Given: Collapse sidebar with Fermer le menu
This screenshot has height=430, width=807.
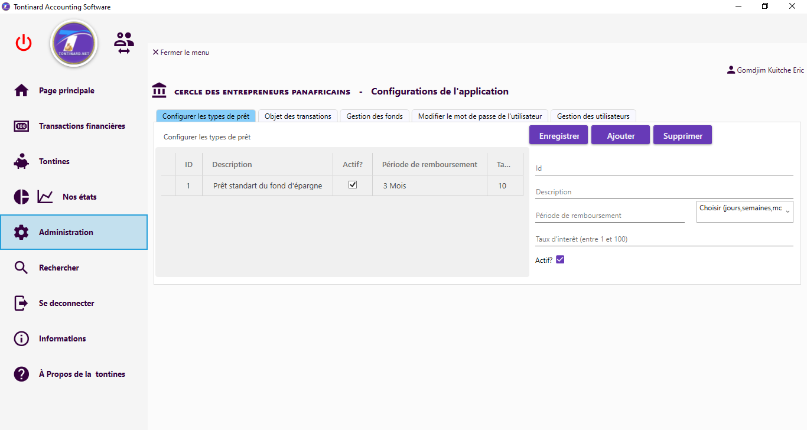Looking at the screenshot, I should (x=181, y=53).
